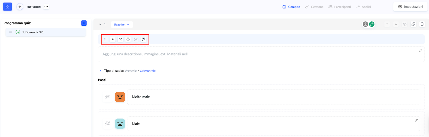Add a new question with the plus button

[84, 23]
